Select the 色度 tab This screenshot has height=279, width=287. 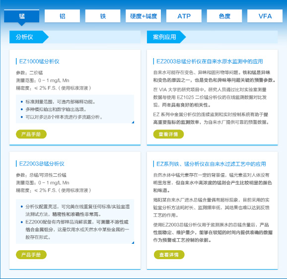coord(224,16)
